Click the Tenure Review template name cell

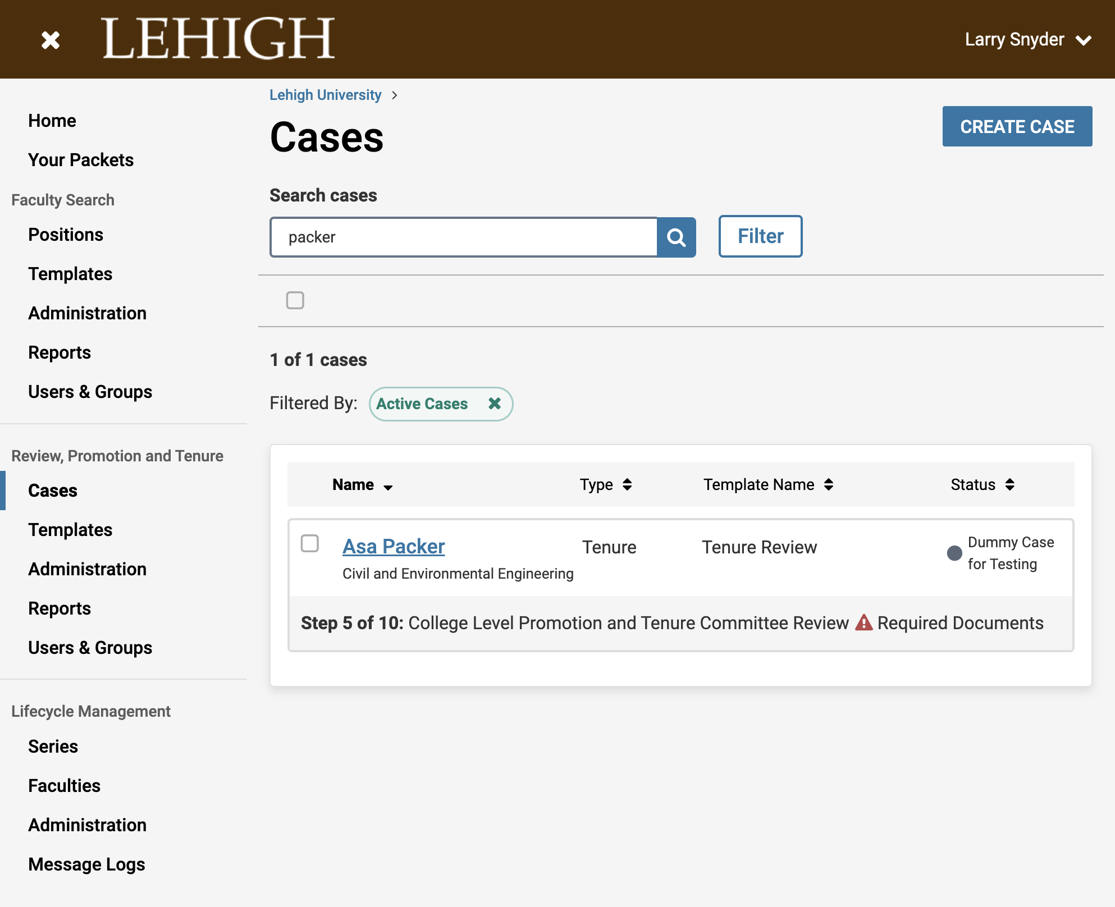[759, 547]
